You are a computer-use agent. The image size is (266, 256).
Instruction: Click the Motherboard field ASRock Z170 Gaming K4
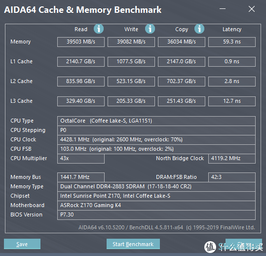tap(156, 206)
